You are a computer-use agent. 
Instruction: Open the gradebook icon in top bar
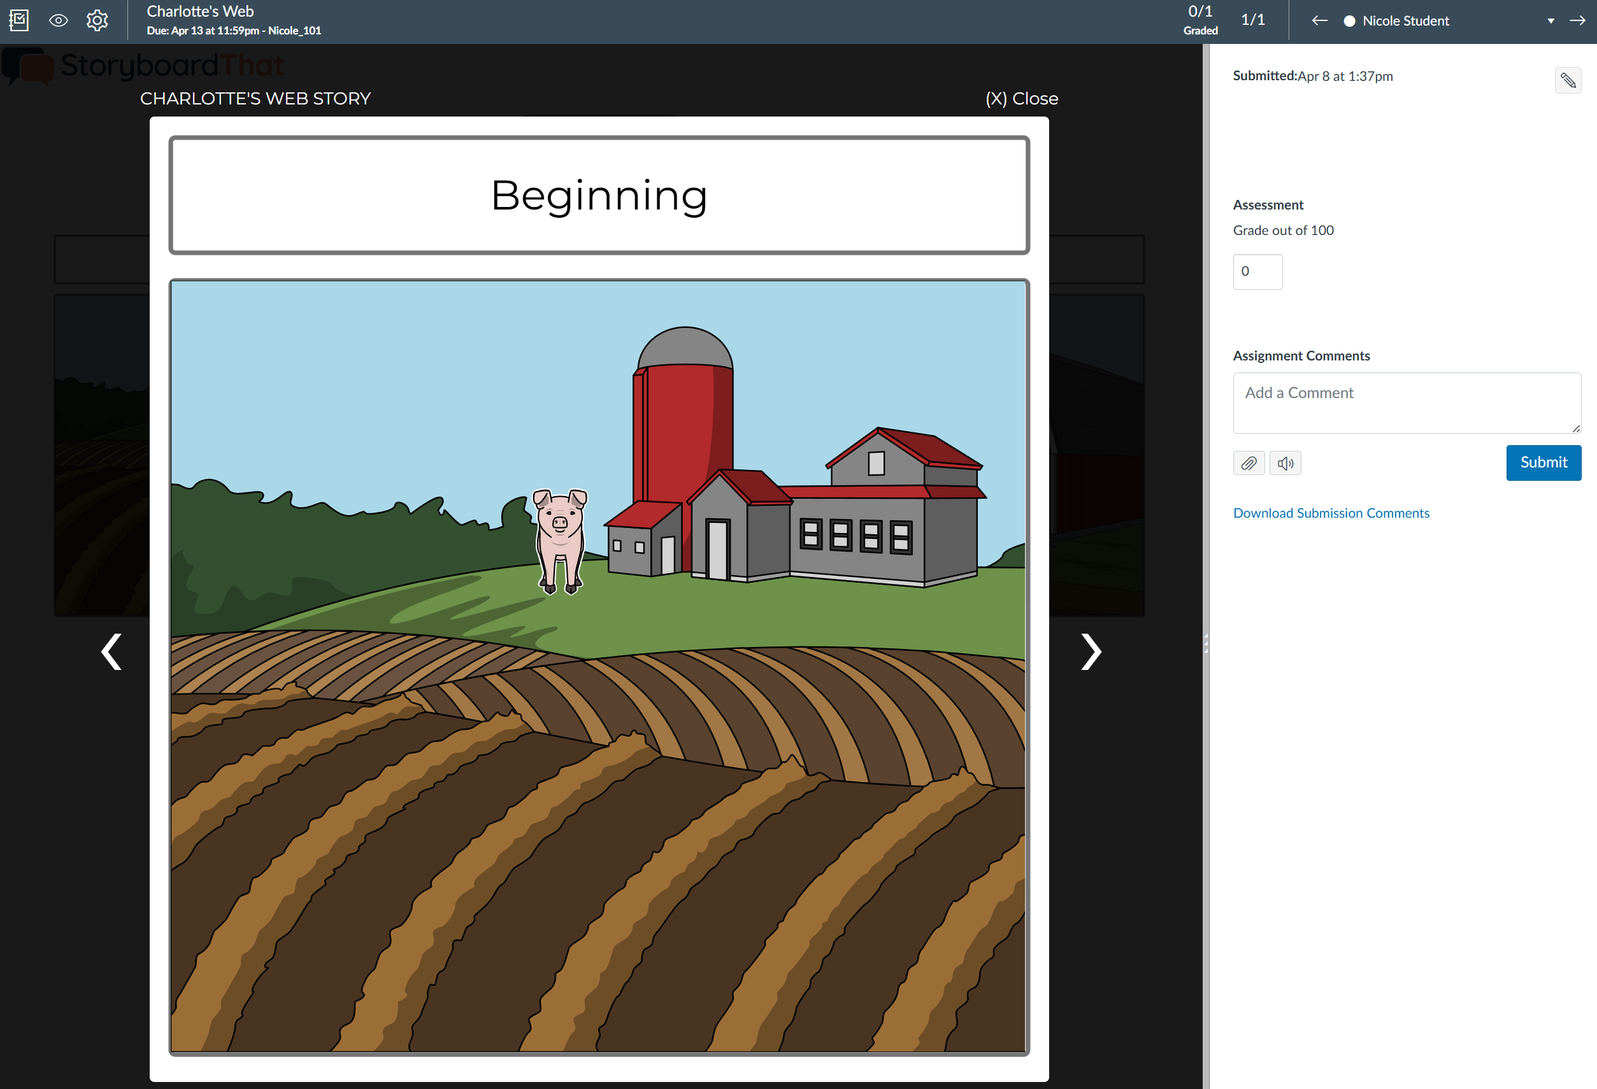point(19,20)
